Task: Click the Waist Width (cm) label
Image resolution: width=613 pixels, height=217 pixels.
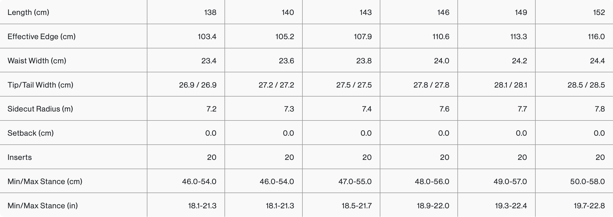Action: (x=37, y=61)
